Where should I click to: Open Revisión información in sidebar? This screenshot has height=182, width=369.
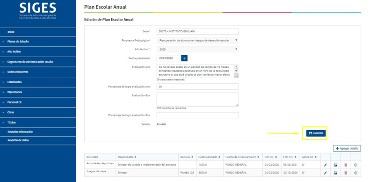tap(38, 132)
